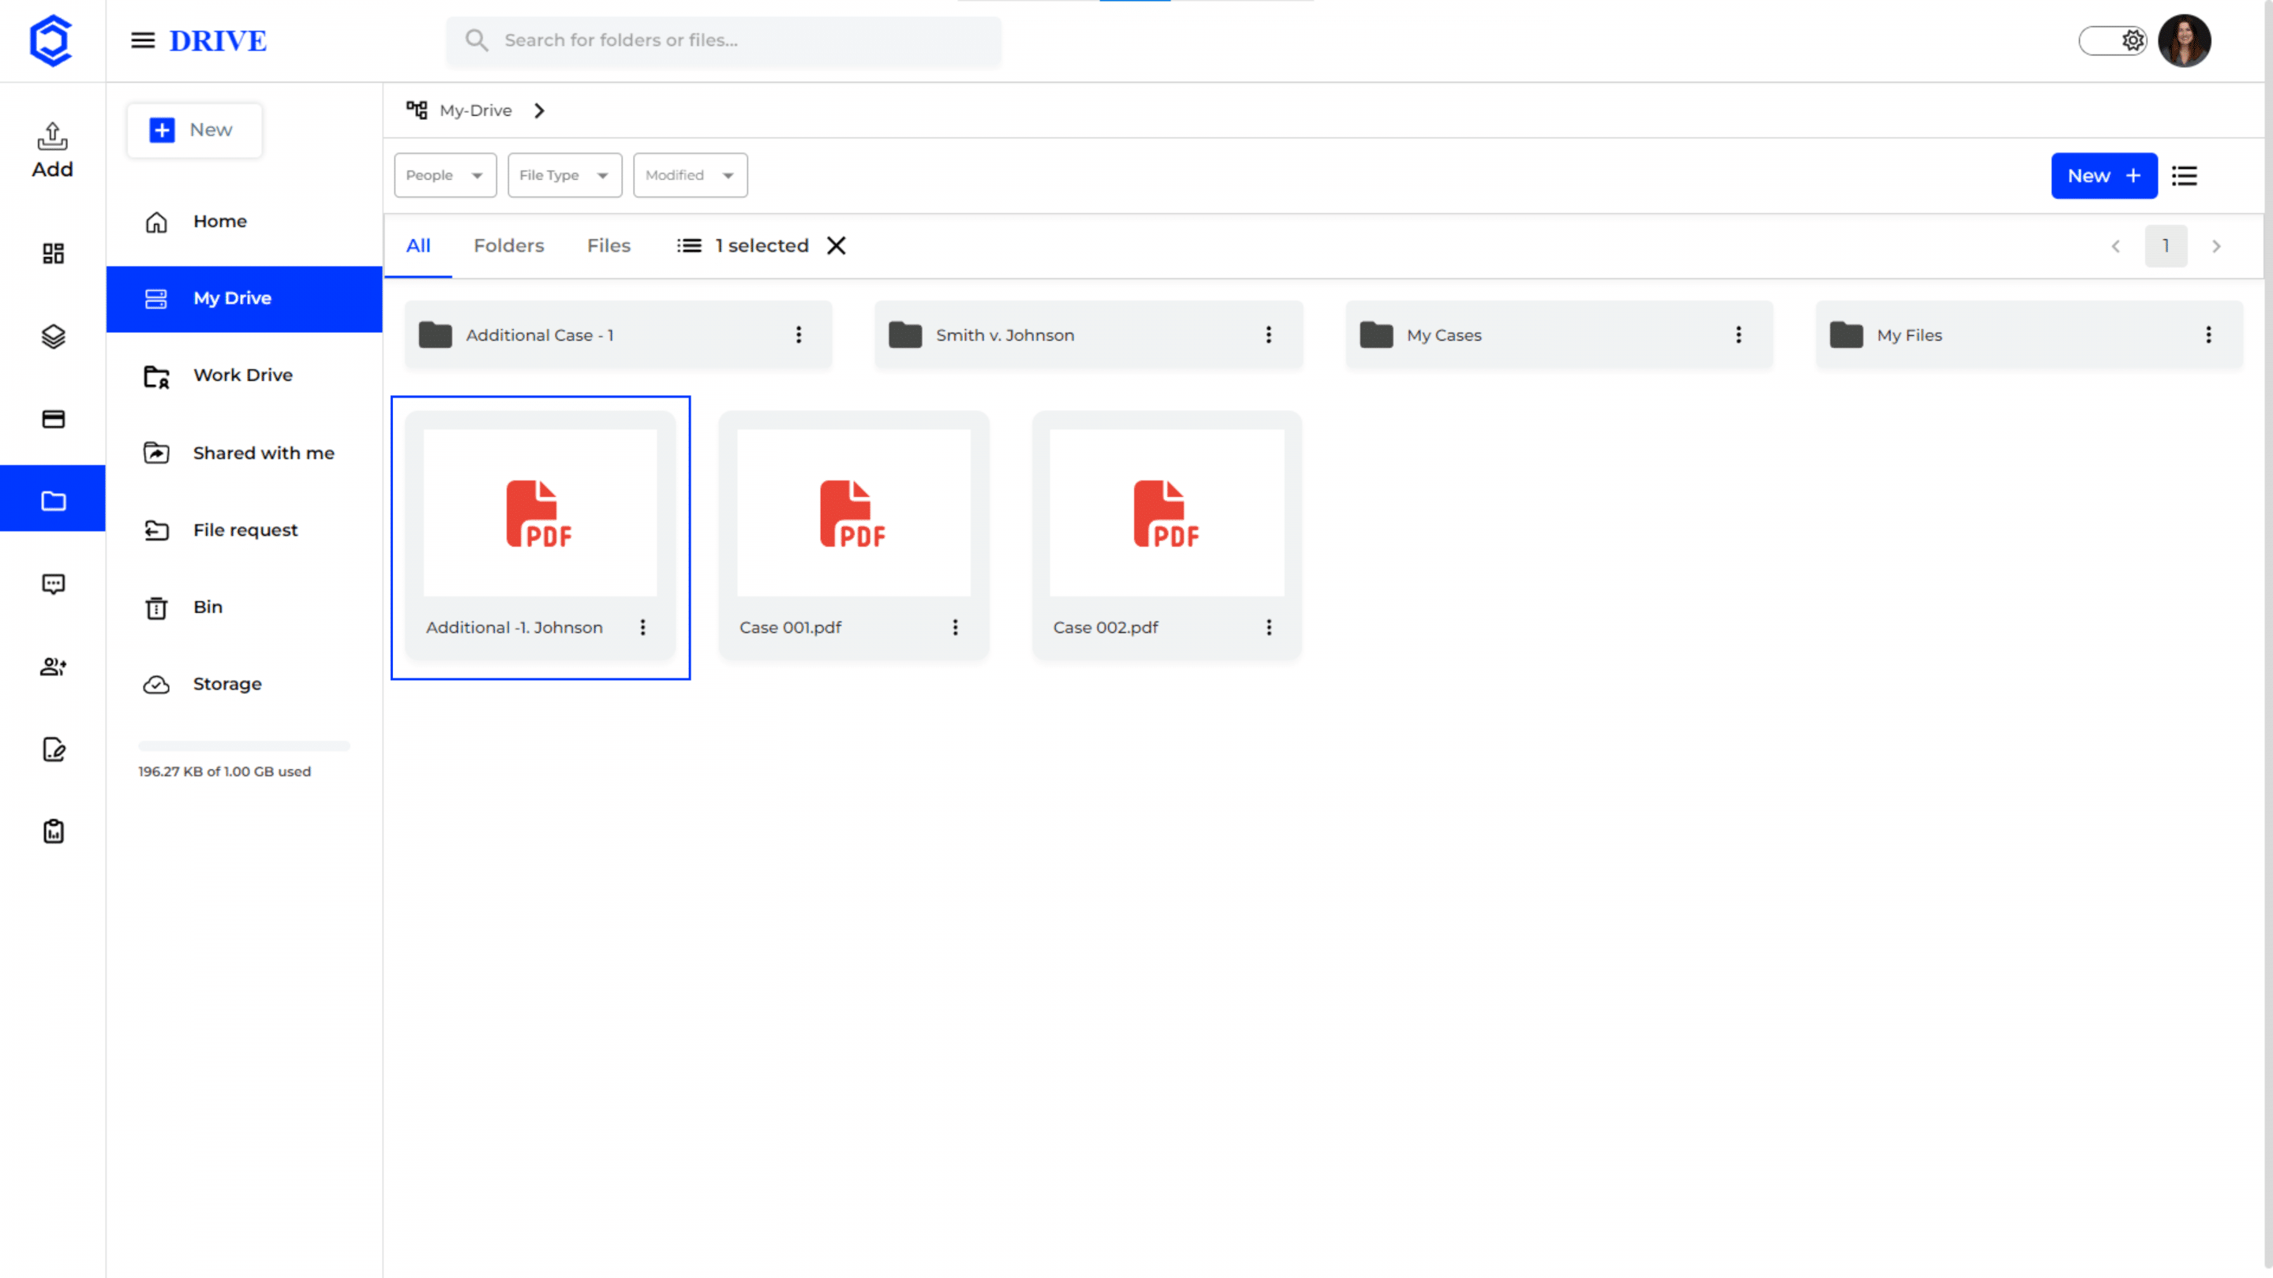This screenshot has height=1278, width=2273.
Task: Switch to the Files tab
Action: tap(609, 246)
